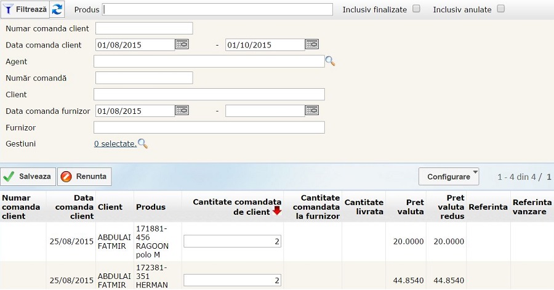
Task: Expand the Configurare dropdown
Action: coord(449,177)
